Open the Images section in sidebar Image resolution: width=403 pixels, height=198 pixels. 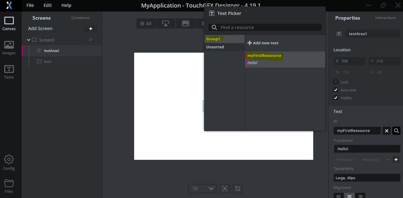coord(9,48)
